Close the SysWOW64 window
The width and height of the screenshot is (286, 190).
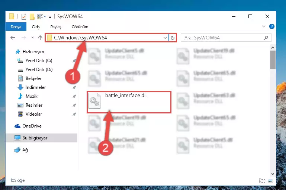pos(267,16)
